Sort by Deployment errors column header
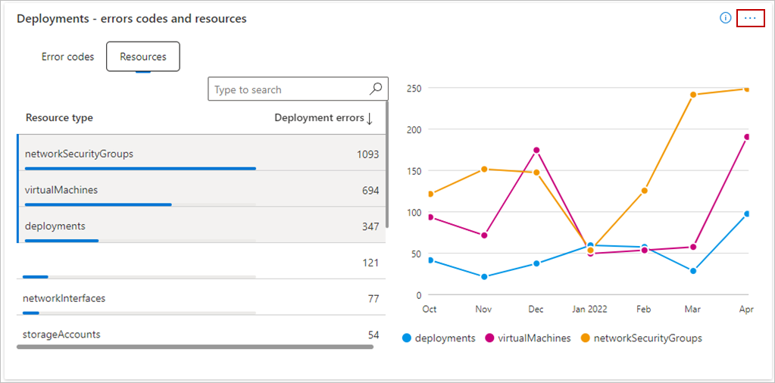 (x=318, y=118)
